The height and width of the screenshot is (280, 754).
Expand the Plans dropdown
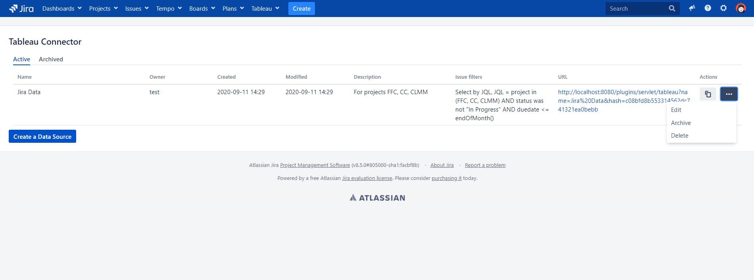[x=233, y=8]
